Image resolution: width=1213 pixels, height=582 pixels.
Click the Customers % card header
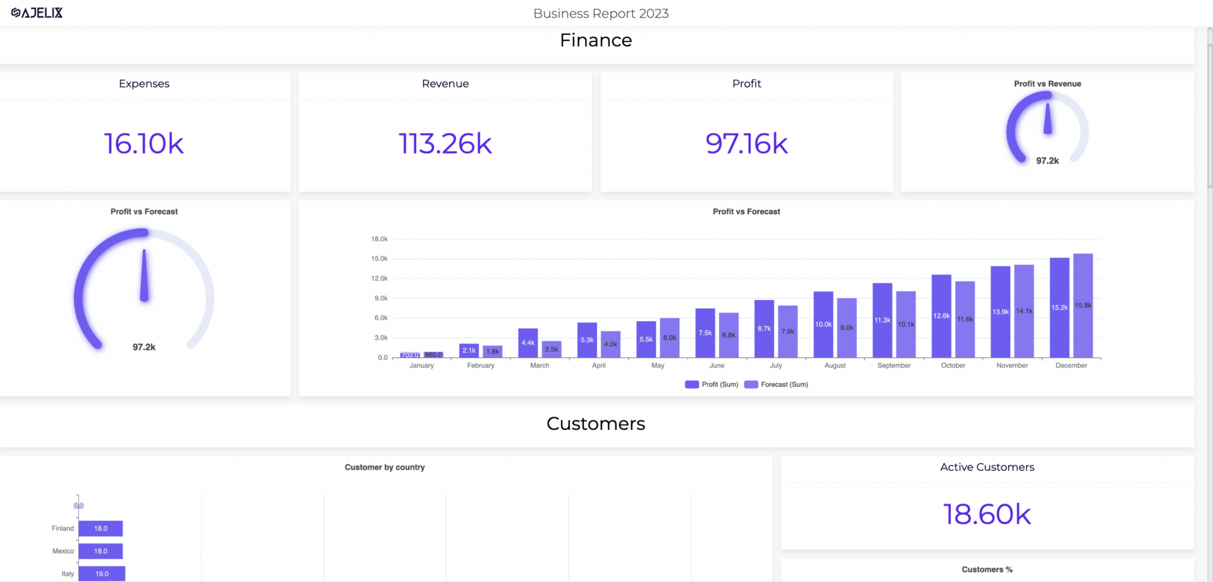(987, 569)
